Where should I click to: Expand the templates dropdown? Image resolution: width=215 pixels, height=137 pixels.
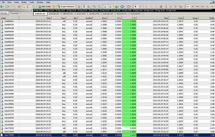coord(130,7)
